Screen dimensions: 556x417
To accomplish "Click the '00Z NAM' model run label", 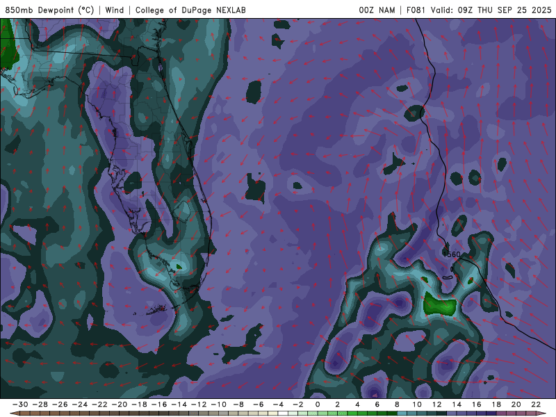I will coord(377,10).
